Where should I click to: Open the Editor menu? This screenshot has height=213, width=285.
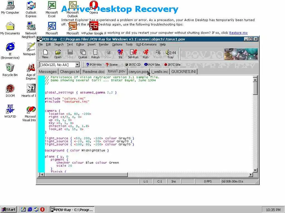click(80, 44)
